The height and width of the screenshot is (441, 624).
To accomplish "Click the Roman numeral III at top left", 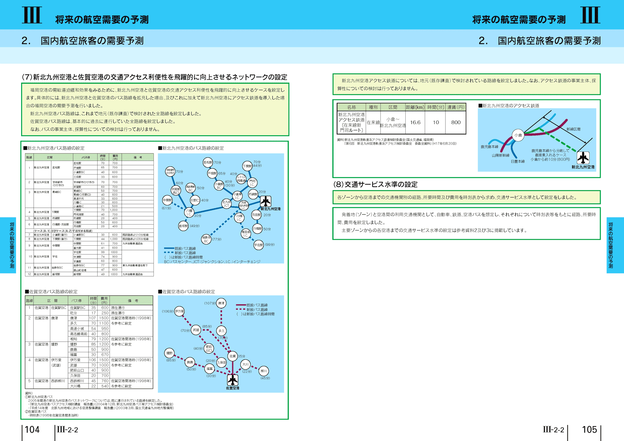I will [x=32, y=15].
